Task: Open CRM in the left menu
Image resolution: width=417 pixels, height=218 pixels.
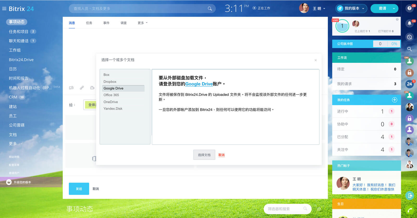Action: tap(13, 97)
